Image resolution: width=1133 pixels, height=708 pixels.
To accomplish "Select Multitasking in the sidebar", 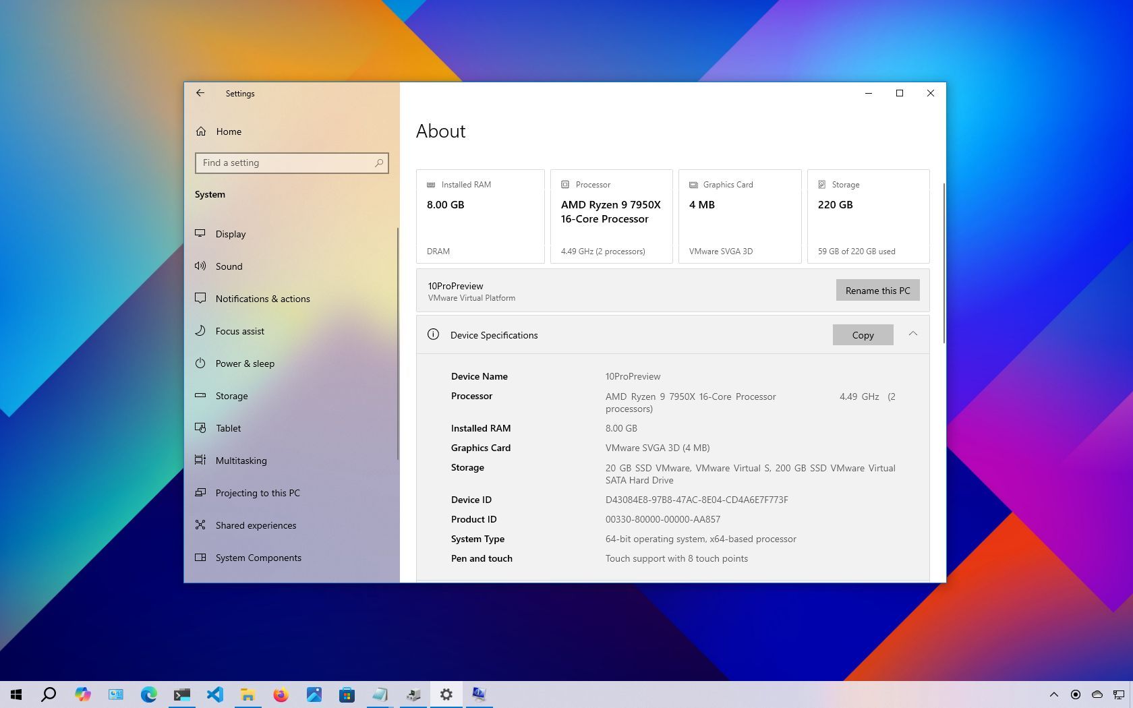I will click(241, 461).
